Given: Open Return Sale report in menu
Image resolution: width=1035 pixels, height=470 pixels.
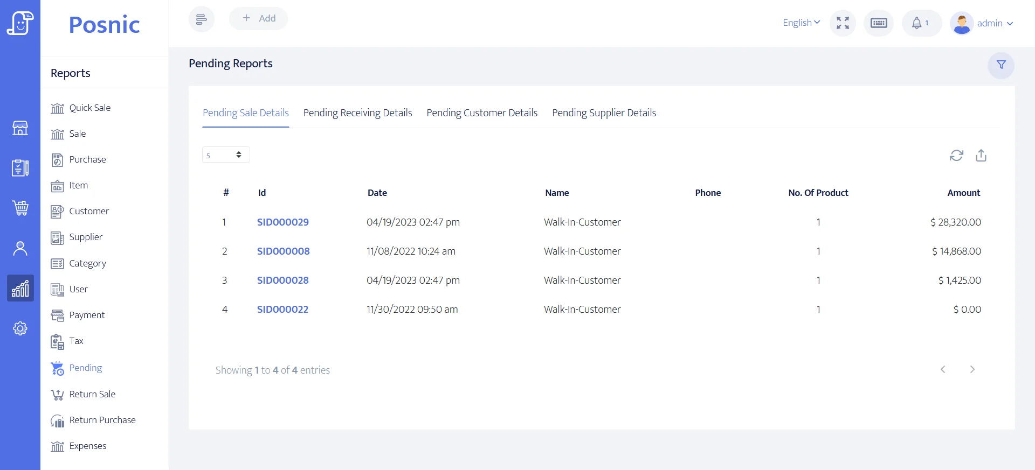Looking at the screenshot, I should [x=92, y=394].
